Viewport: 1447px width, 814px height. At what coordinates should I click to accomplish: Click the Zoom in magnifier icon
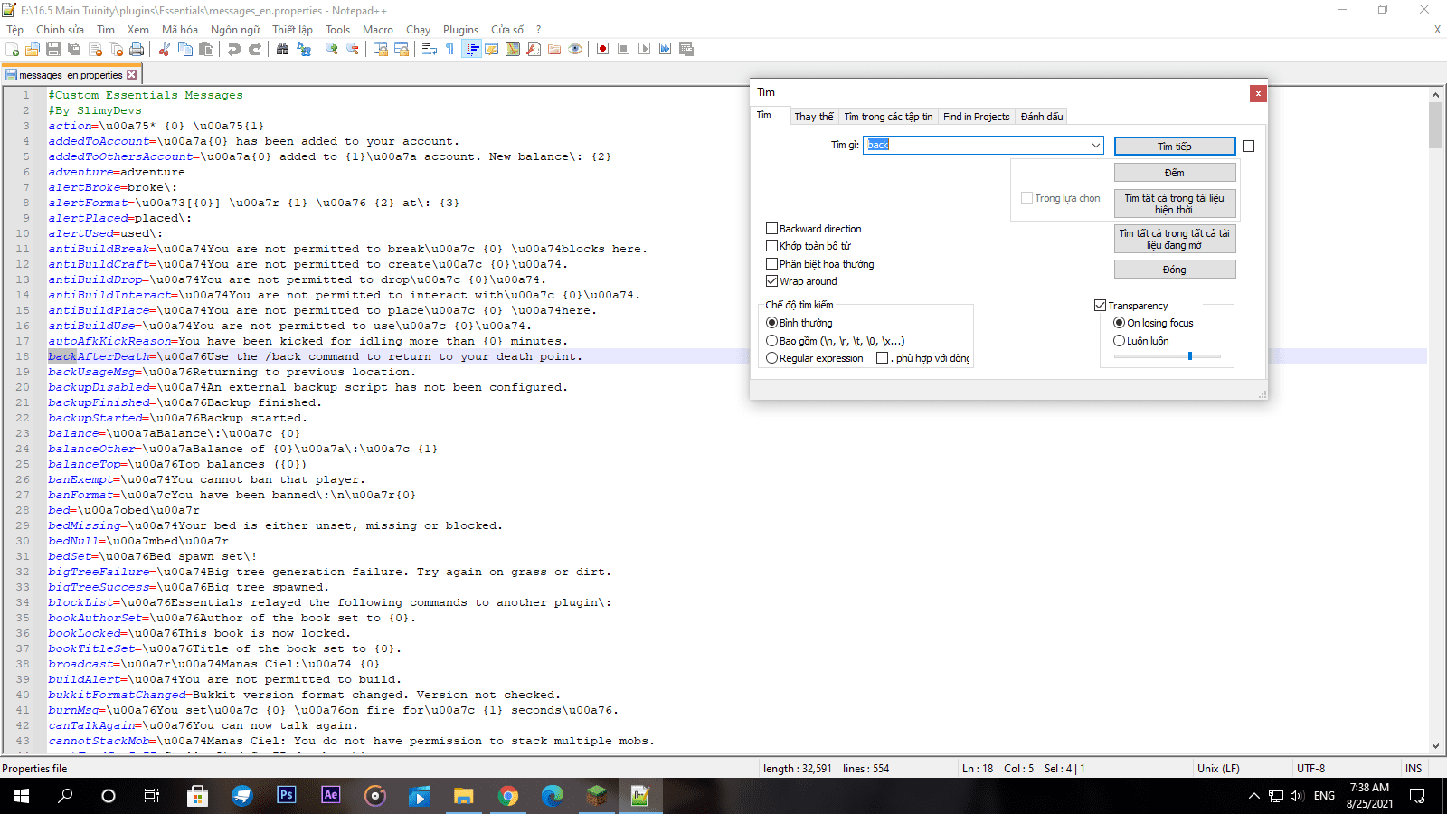pyautogui.click(x=332, y=49)
